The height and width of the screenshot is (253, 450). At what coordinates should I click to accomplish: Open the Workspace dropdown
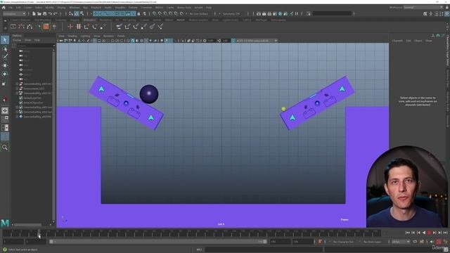423,8
